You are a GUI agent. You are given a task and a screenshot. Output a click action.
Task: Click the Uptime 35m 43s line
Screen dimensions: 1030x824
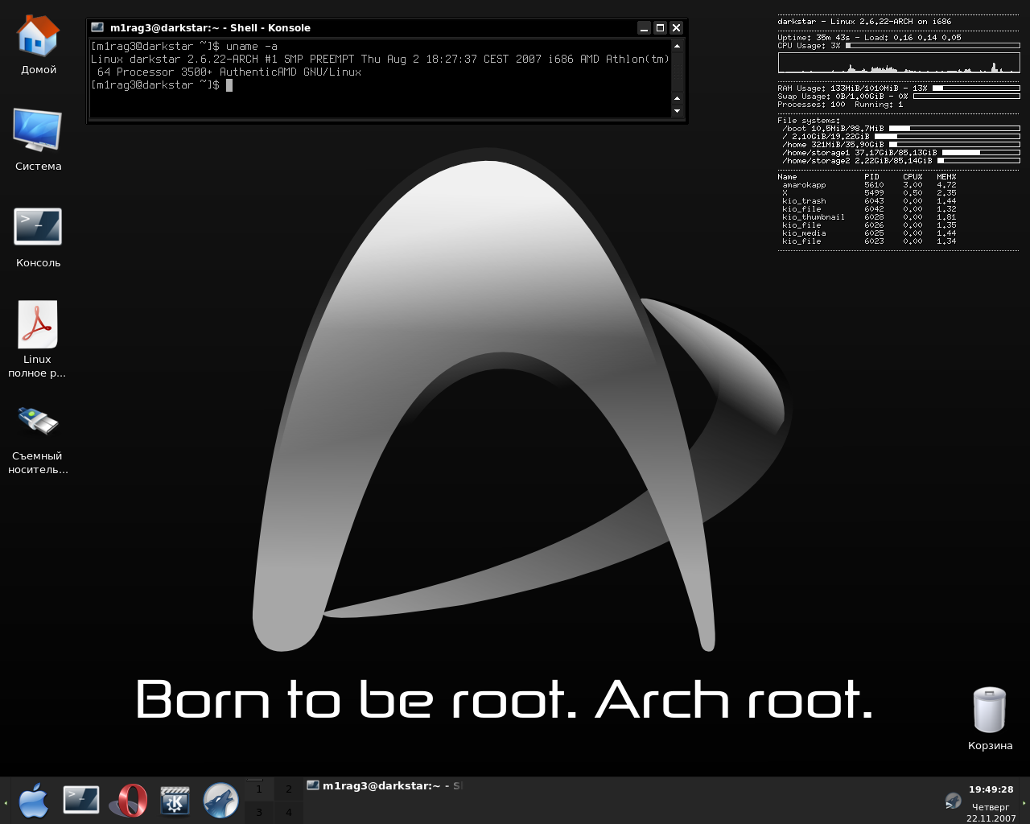coord(869,38)
